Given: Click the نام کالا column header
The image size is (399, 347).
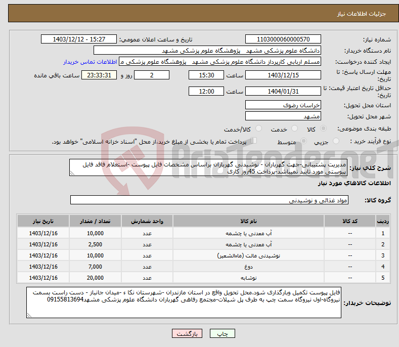Looking at the screenshot, I should coord(248,221).
